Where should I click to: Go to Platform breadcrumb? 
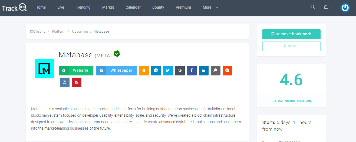point(59,32)
